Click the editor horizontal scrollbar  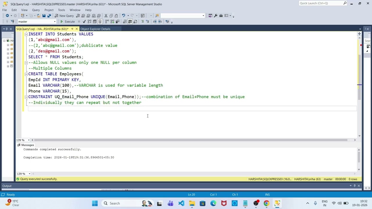(x=190, y=140)
